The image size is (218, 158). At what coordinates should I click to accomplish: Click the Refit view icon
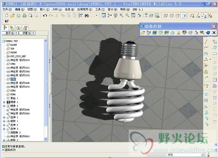click(x=133, y=16)
